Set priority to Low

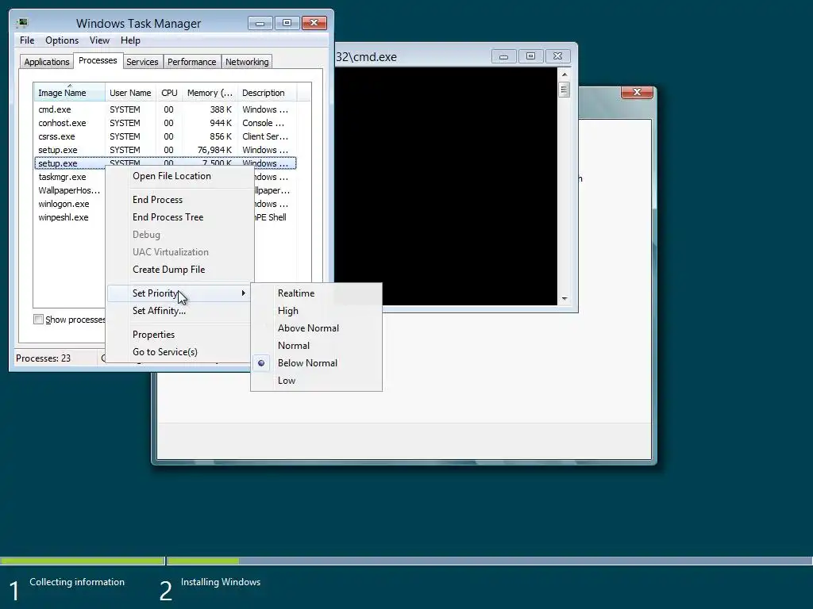click(316, 381)
